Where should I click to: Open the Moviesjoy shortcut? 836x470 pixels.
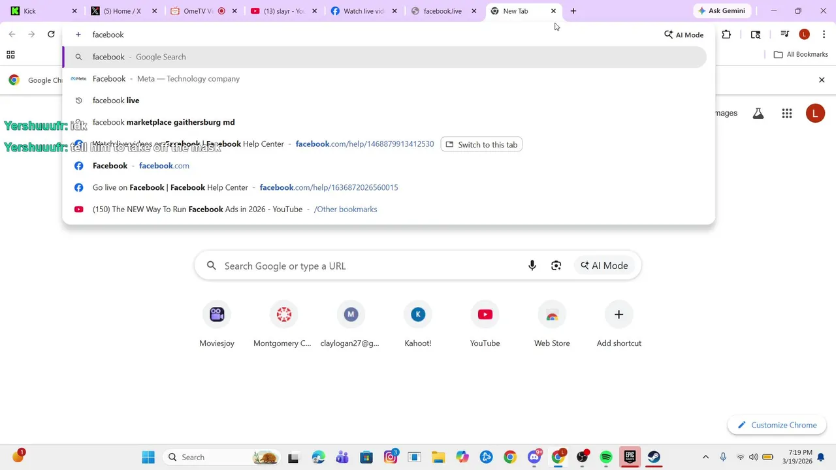[217, 325]
